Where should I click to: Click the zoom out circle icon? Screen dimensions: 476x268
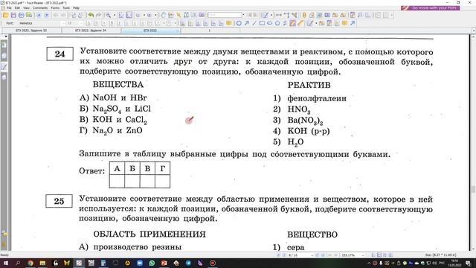[138, 15]
